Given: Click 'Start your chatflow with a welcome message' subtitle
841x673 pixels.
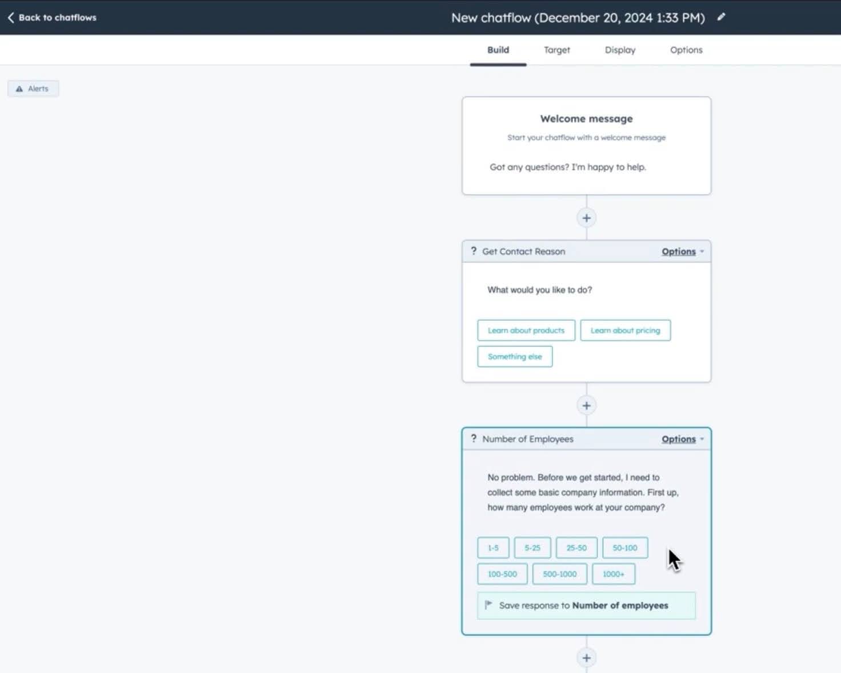Looking at the screenshot, I should (x=586, y=138).
